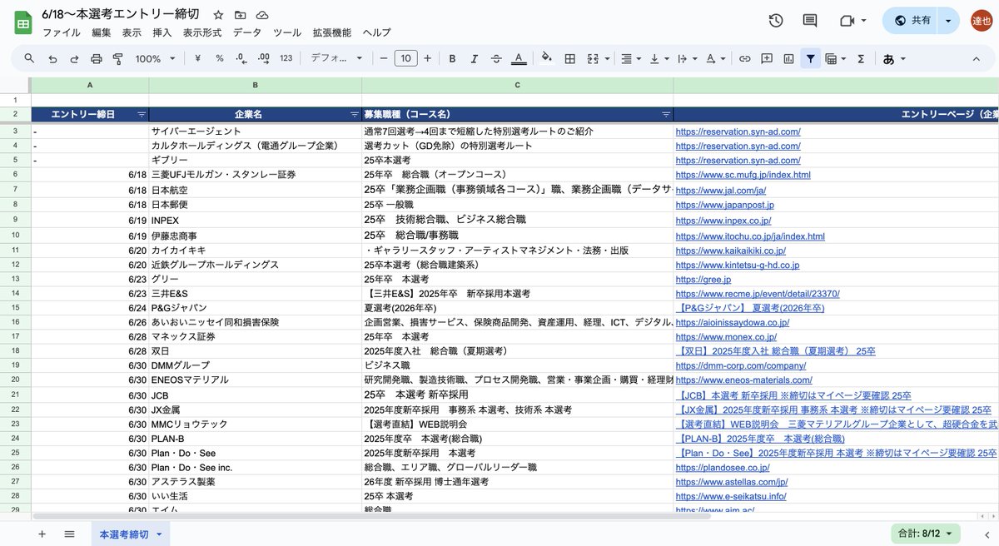The width and height of the screenshot is (999, 546).
Task: Open the zoom 100% dropdown
Action: (x=156, y=58)
